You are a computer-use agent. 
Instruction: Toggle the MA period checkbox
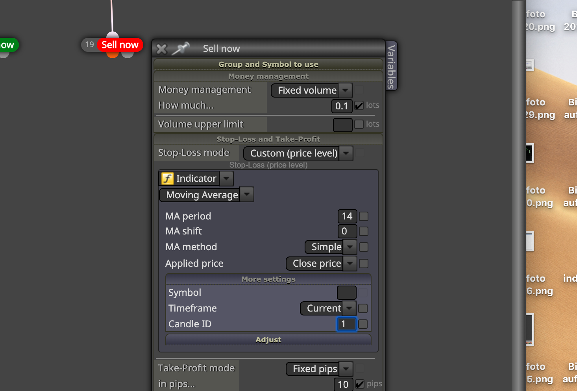click(x=364, y=216)
